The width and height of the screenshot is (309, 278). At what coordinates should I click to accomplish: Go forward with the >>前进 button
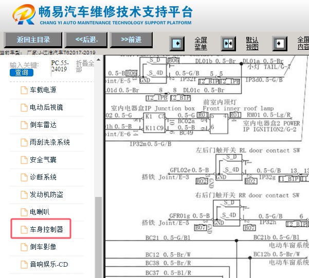pyautogui.click(x=131, y=39)
